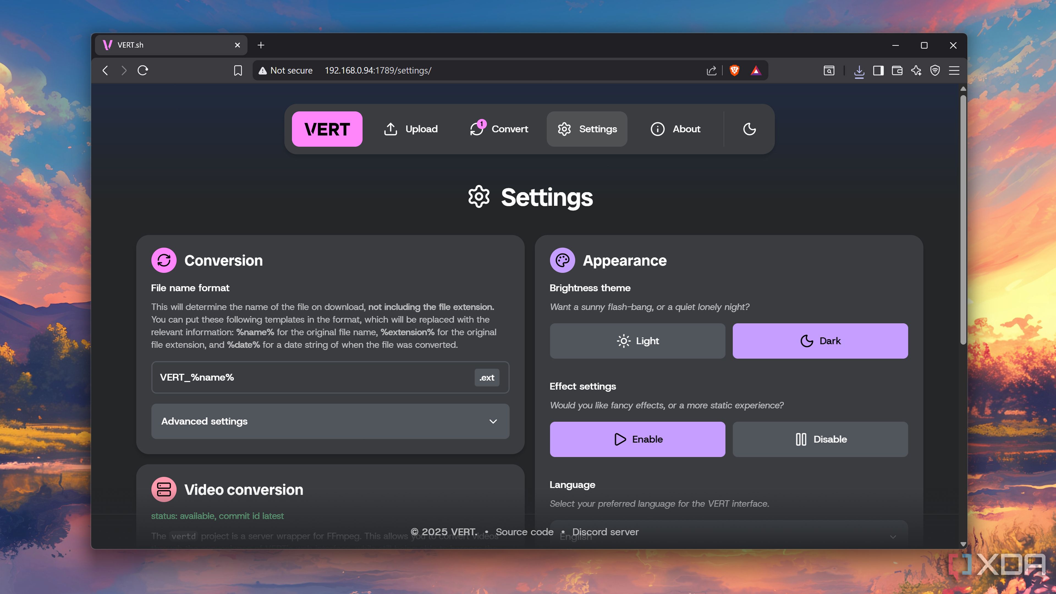Click the share page icon in the address bar
Screen dimensions: 1056x594
(711, 70)
